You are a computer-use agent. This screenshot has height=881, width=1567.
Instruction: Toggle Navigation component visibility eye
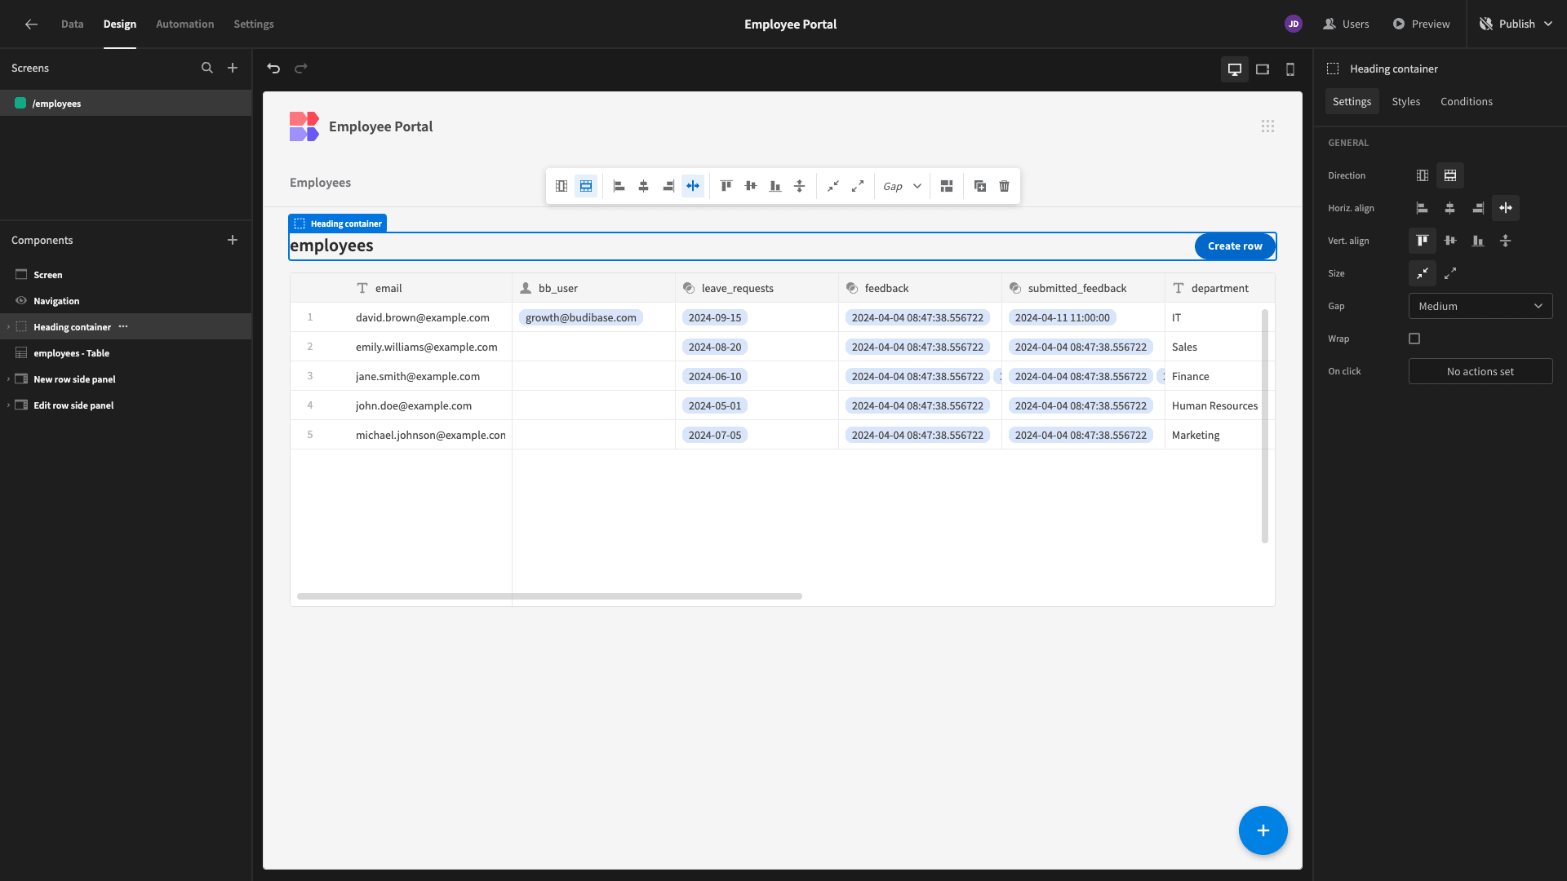pos(21,301)
